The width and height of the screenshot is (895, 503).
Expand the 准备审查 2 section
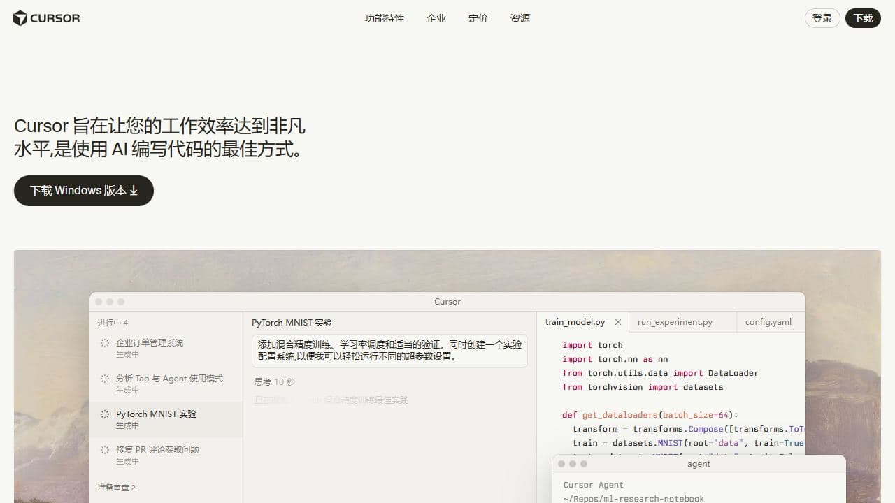click(115, 487)
